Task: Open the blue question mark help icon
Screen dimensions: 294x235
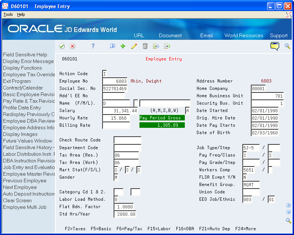Action: coord(93,46)
